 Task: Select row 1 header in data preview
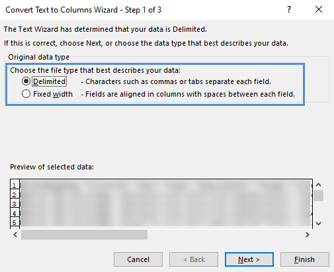pyautogui.click(x=15, y=185)
